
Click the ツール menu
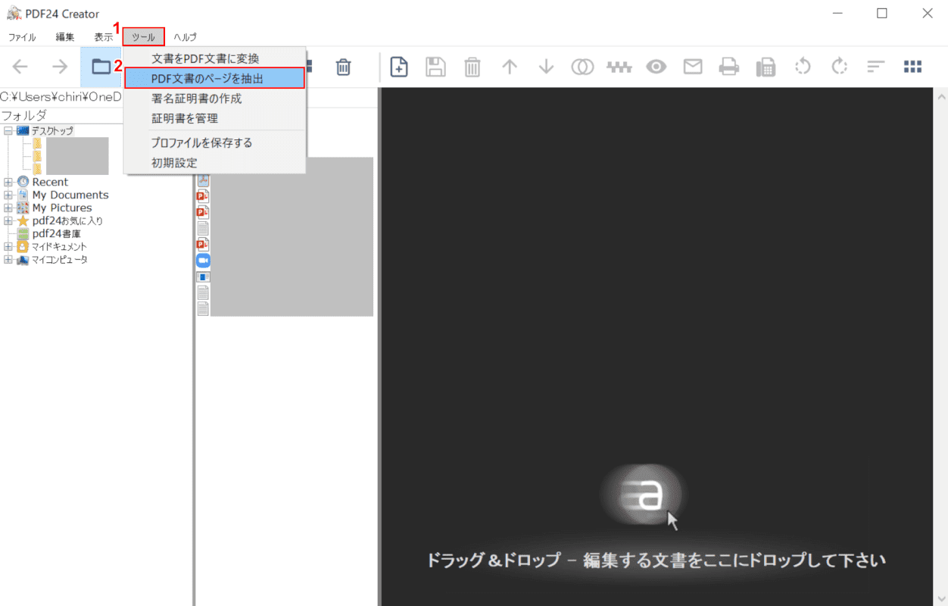click(143, 37)
